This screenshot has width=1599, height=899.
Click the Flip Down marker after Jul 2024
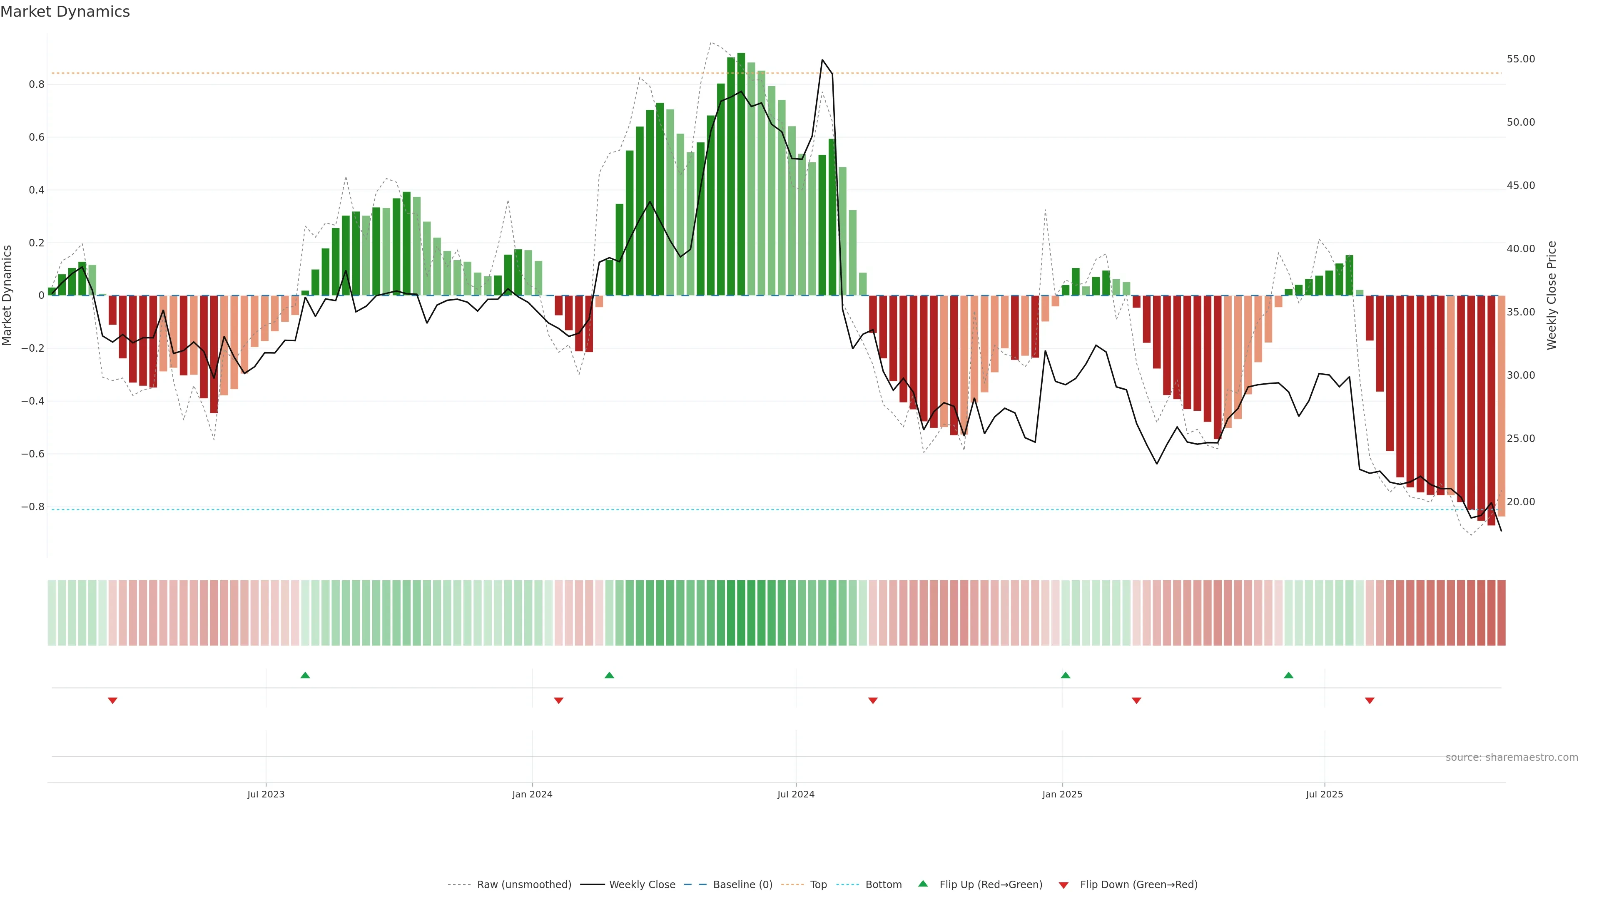873,700
